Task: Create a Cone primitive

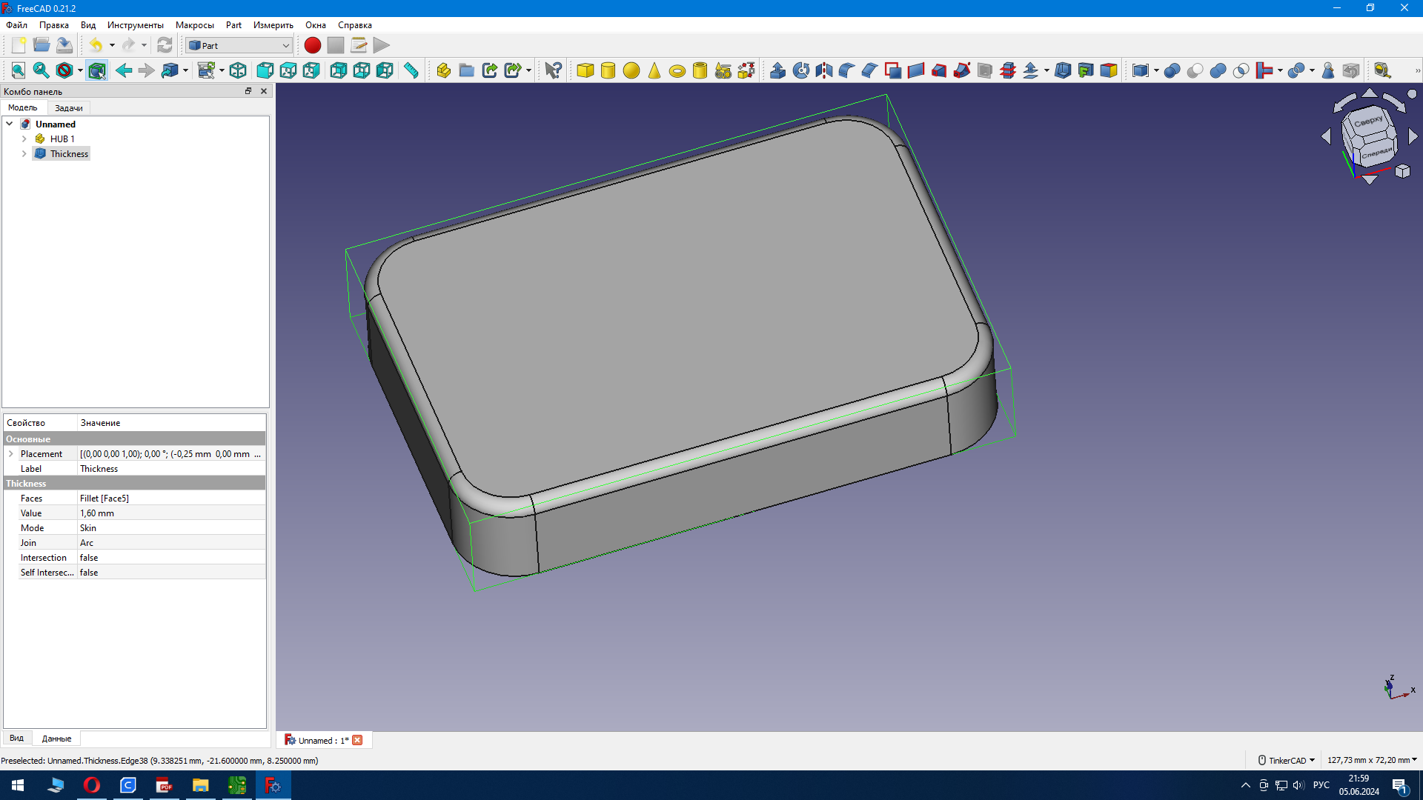Action: tap(654, 70)
